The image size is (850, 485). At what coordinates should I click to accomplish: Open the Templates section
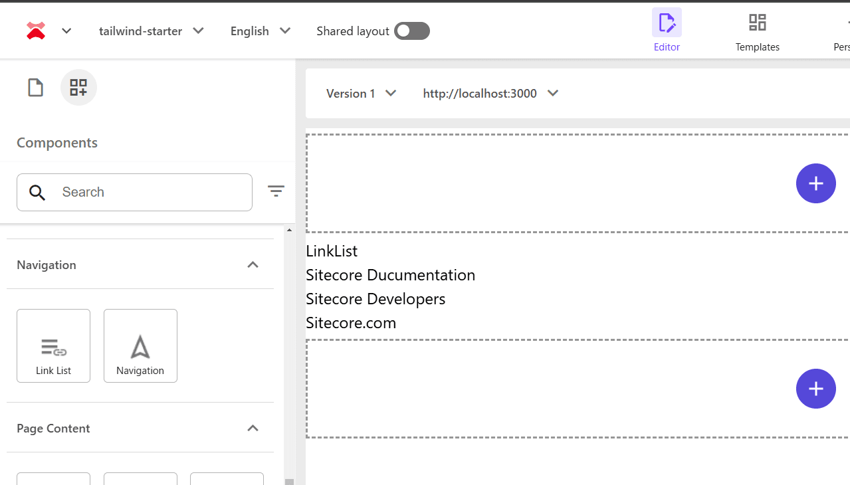click(x=757, y=31)
